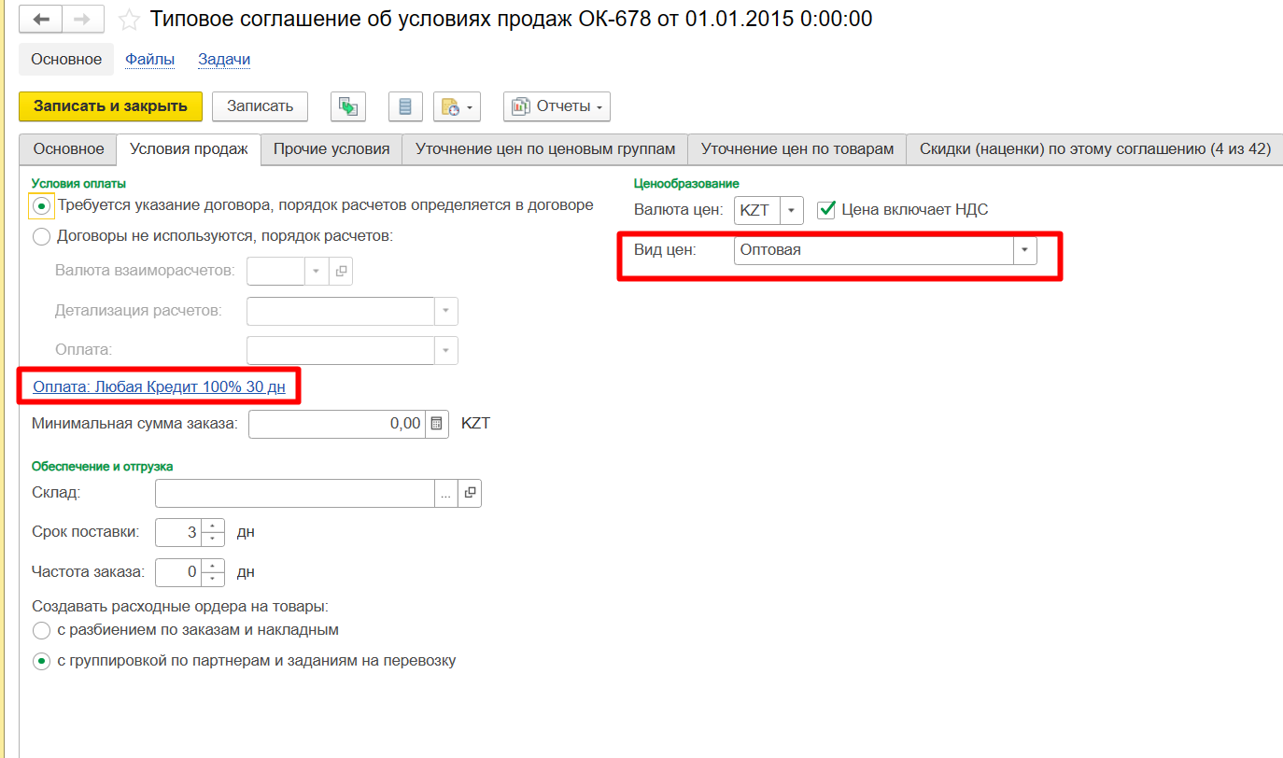Screen dimensions: 1283x758
Task: Click the Записать и закрыть button
Action: [x=110, y=106]
